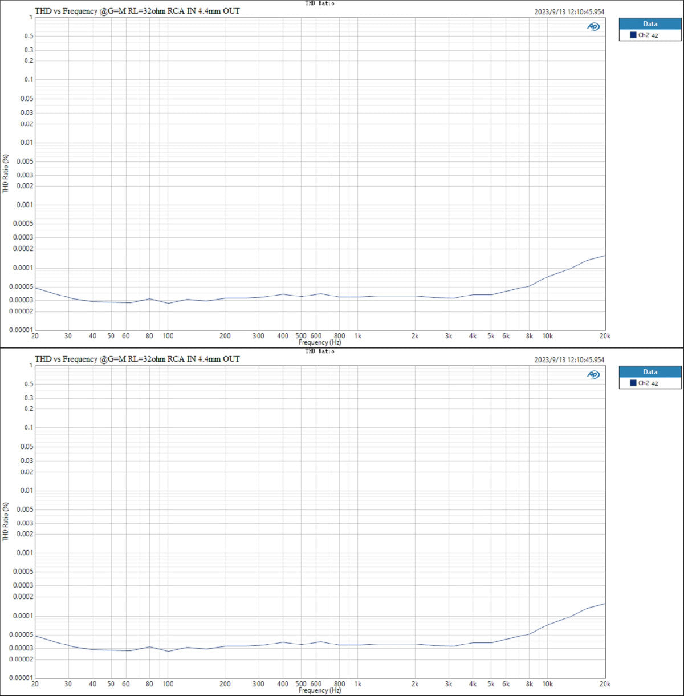Click the timestamp on the bottom graph
This screenshot has width=684, height=696.
pos(569,360)
